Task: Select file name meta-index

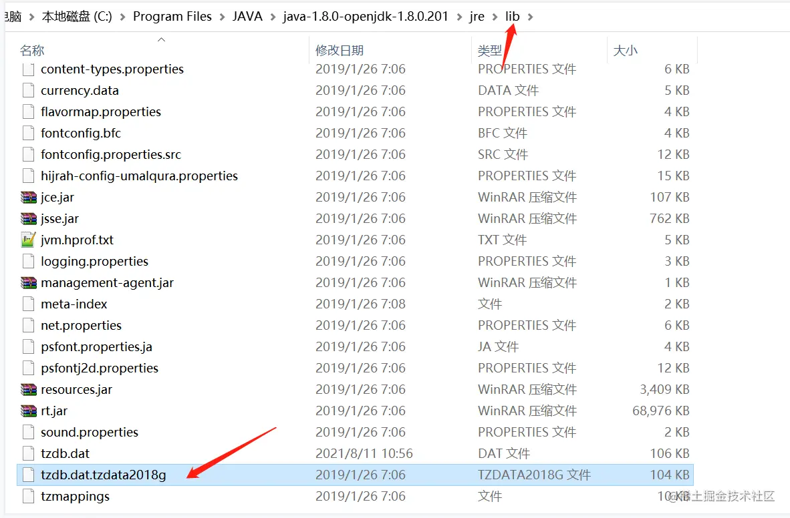Action: coord(74,304)
